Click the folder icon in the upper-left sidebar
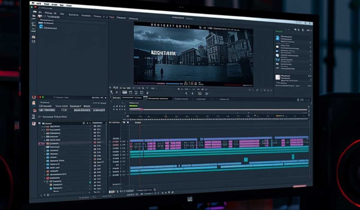 click(34, 37)
